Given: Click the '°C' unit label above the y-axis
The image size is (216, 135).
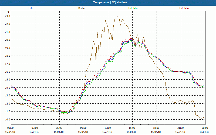Looking at the screenshot, I should coord(9,12).
